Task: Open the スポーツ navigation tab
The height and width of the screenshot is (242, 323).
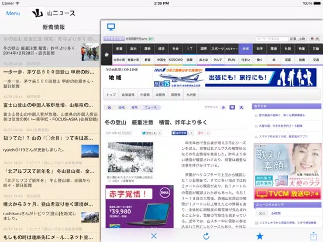Action: click(x=217, y=49)
